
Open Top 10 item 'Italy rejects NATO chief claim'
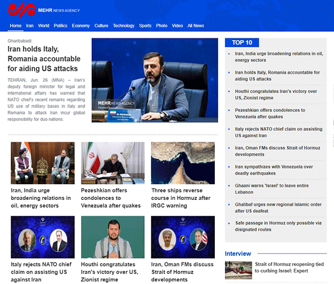click(279, 133)
